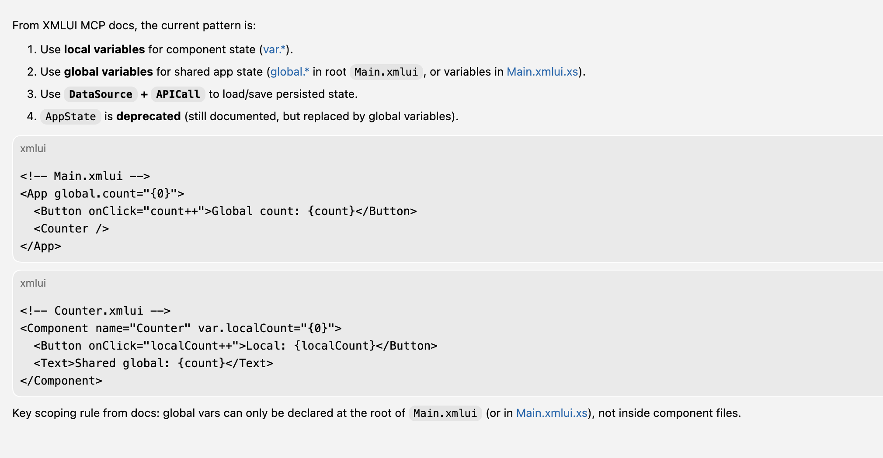Click the DataSource inline code chip

click(101, 94)
